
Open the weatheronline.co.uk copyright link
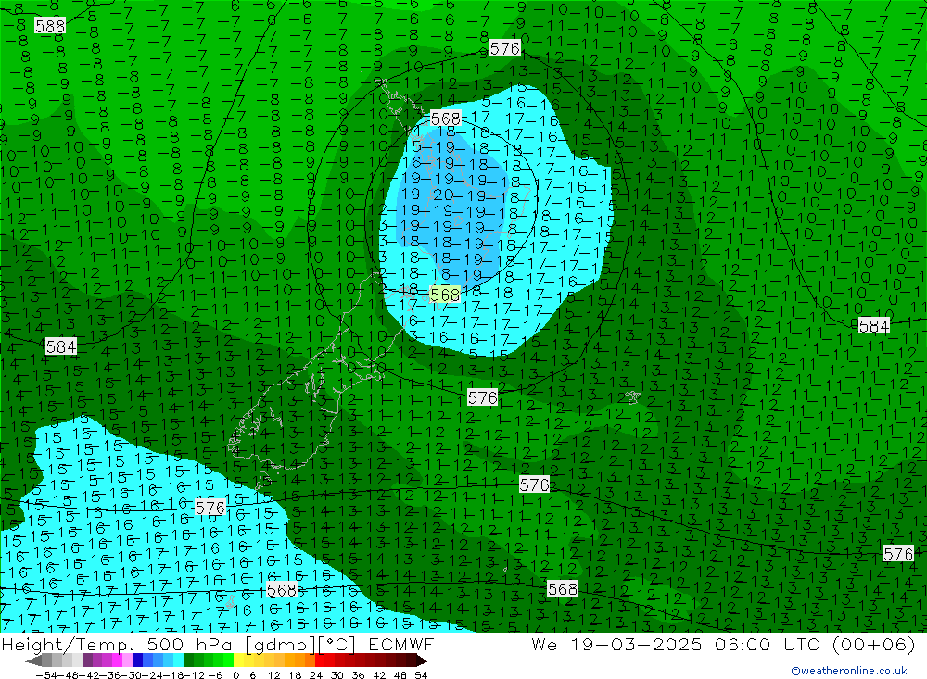[848, 671]
